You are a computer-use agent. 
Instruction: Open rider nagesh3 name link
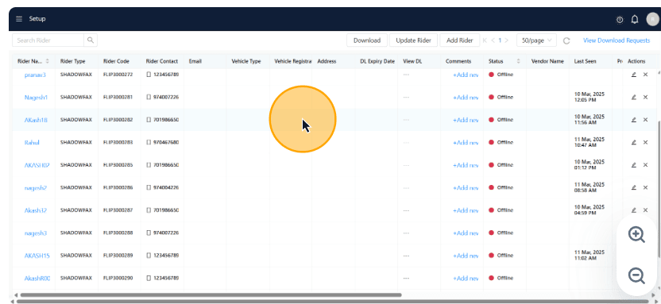36,233
